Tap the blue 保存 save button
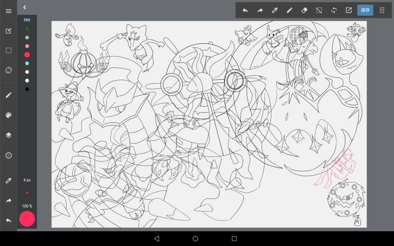Viewport: 394px width, 246px height. 365,10
